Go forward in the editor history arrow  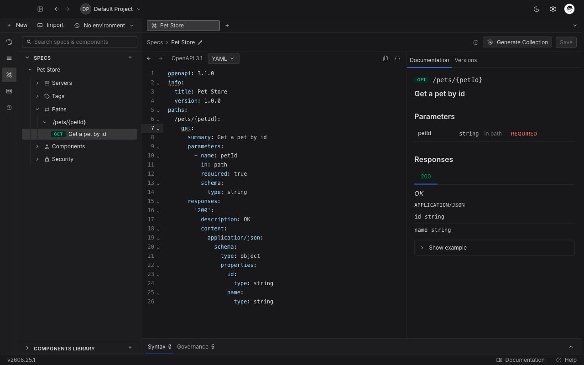point(161,58)
